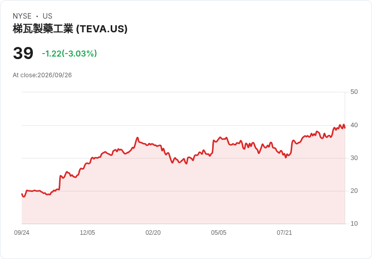The image size is (372, 259).
Task: Click the US market label
Action: click(x=48, y=16)
